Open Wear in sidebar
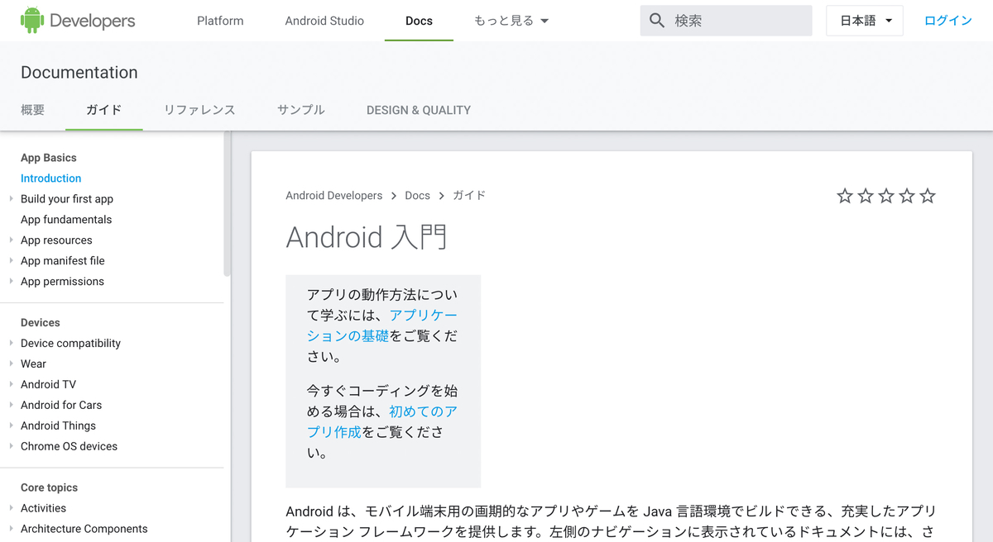 click(x=33, y=364)
